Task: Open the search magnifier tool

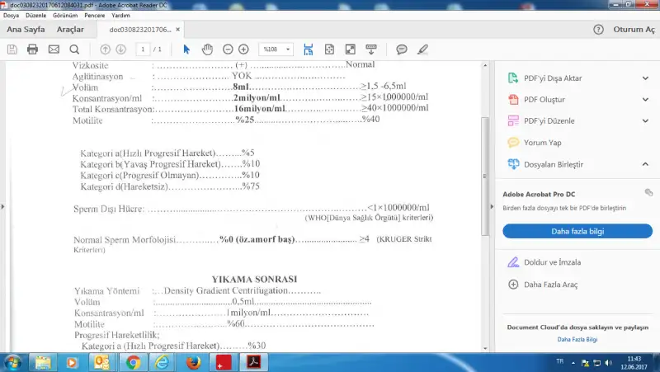Action: (x=74, y=49)
